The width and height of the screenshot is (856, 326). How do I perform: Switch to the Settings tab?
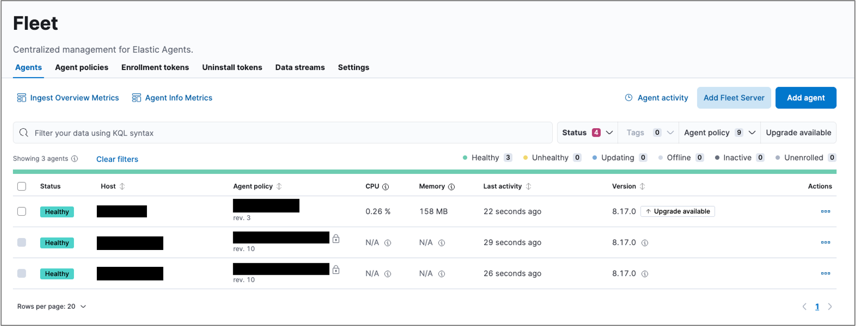pyautogui.click(x=354, y=67)
